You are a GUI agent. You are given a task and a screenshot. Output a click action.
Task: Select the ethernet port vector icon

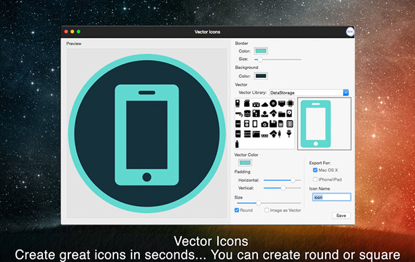click(282, 103)
